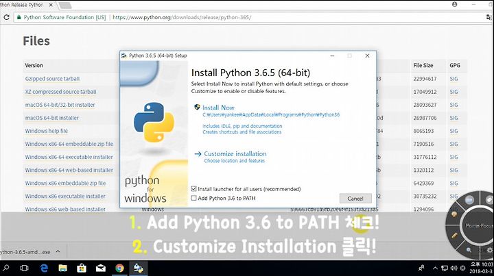Open Windows x86-64 embeddable zip file link

(x=69, y=144)
